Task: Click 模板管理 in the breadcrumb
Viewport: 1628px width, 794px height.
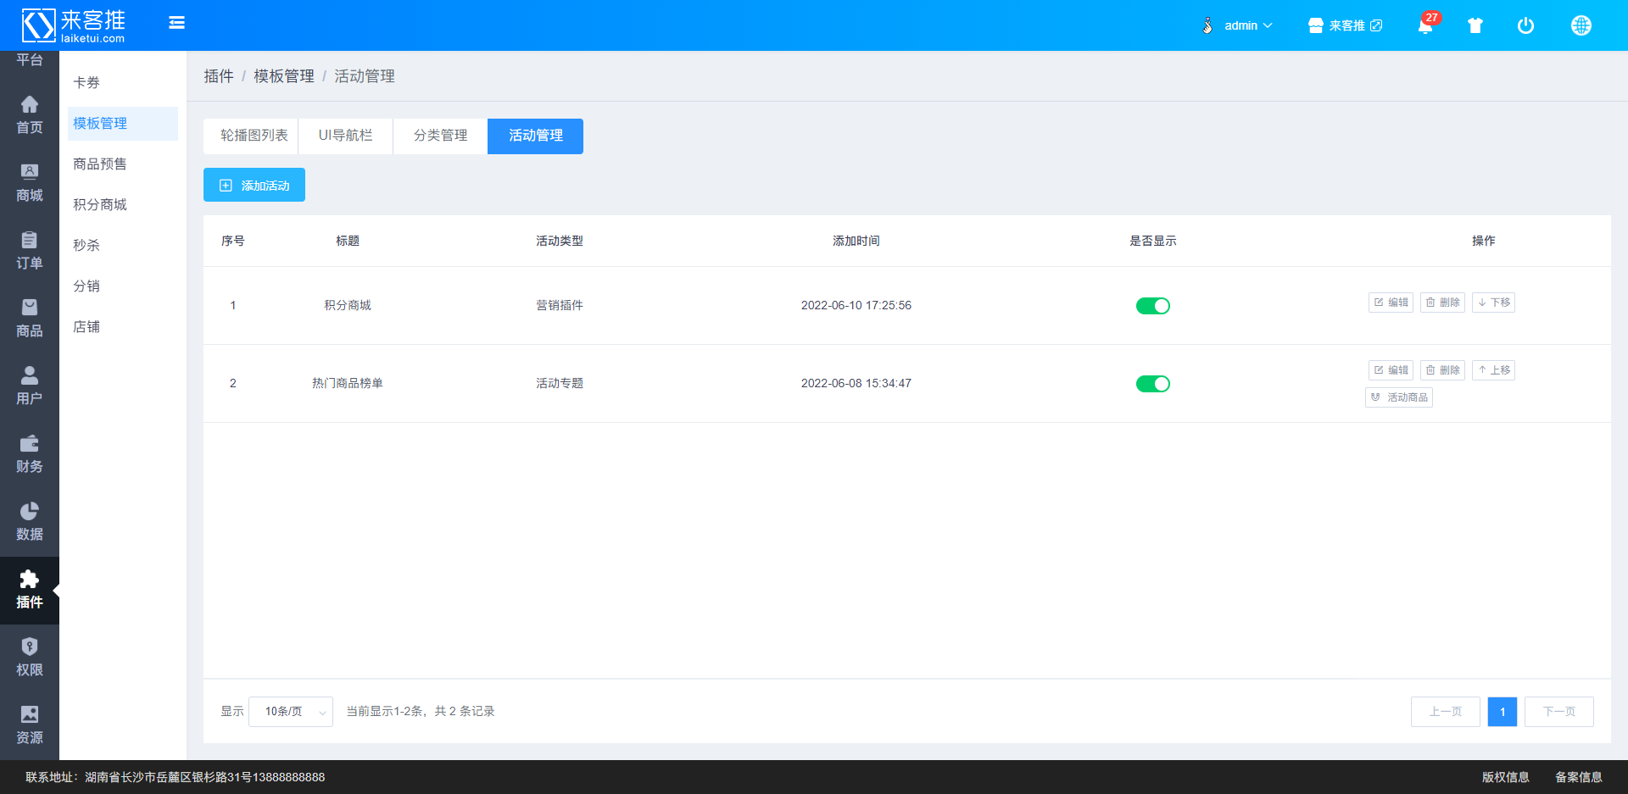Action: point(284,76)
